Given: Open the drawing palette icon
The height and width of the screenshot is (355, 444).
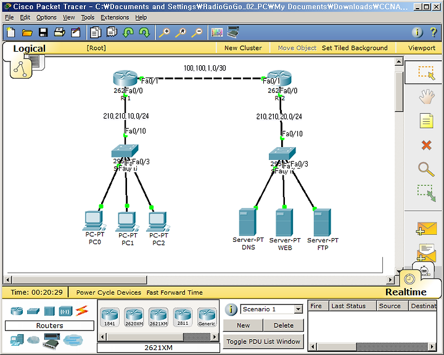Looking at the screenshot, I should pos(217,33).
